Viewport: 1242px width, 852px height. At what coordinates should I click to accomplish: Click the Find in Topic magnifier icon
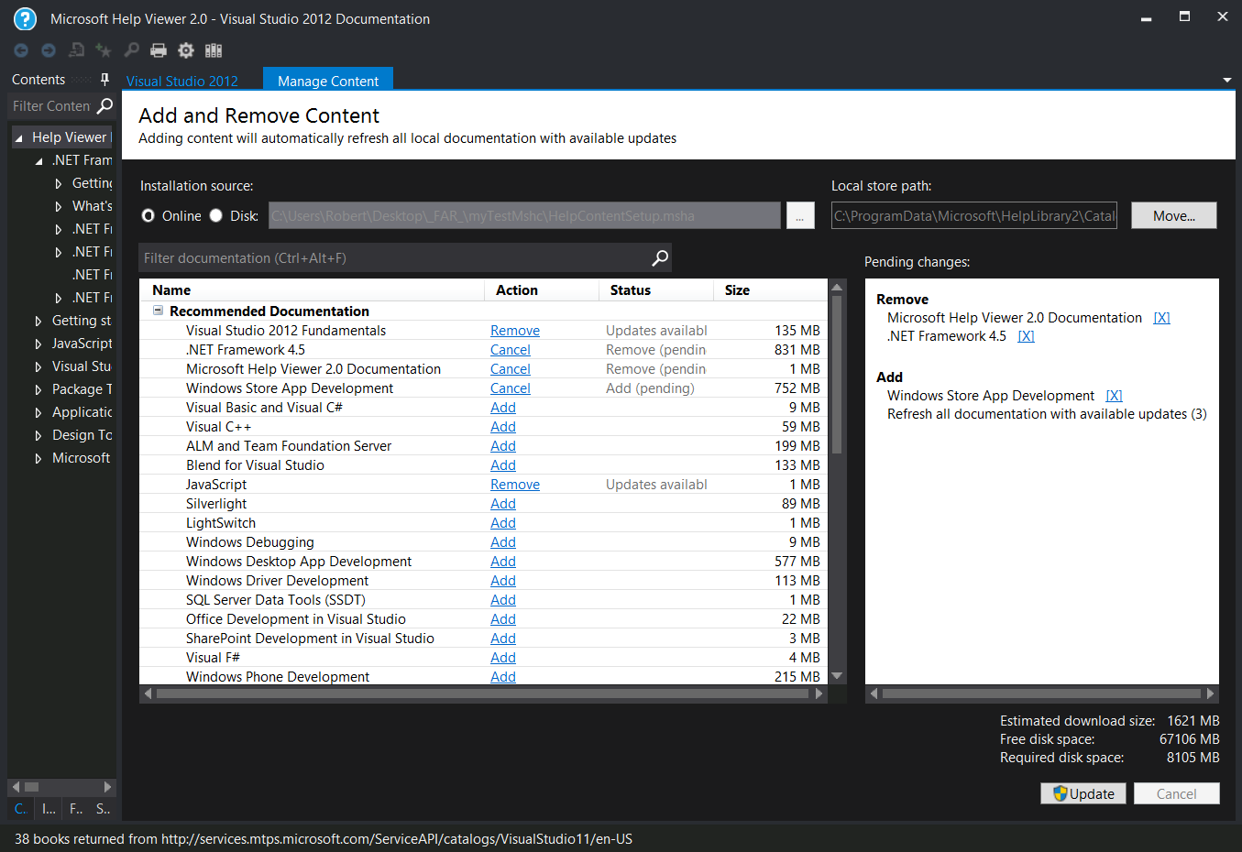(131, 50)
